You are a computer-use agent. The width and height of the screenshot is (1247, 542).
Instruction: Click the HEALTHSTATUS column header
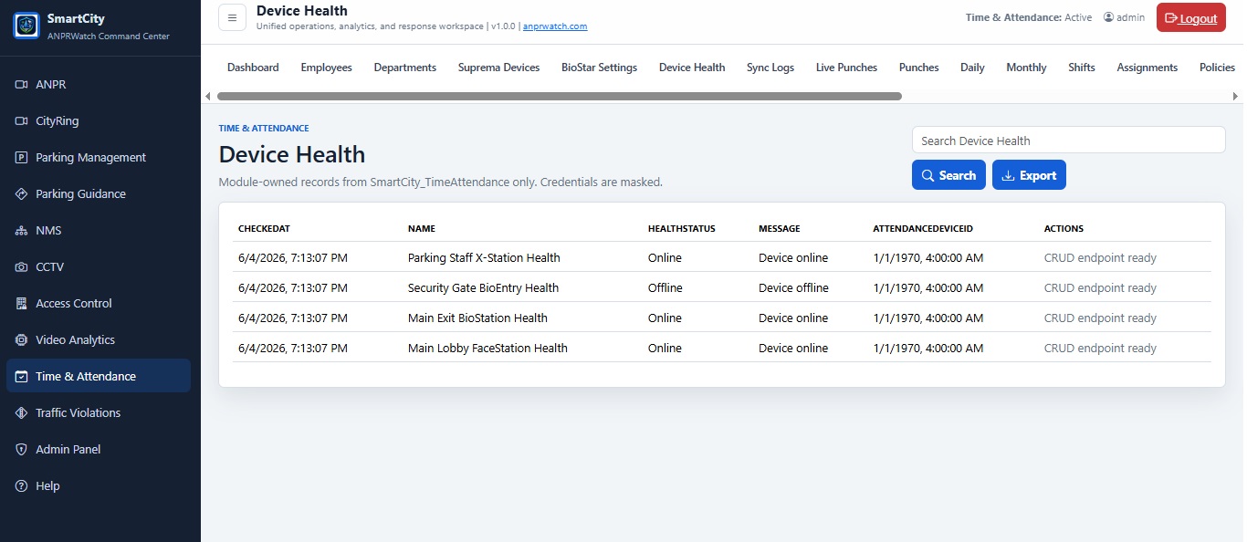(x=681, y=228)
